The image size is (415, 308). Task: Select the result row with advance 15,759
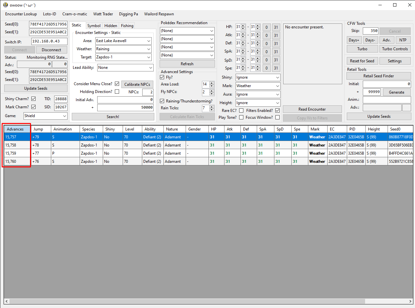pos(208,153)
